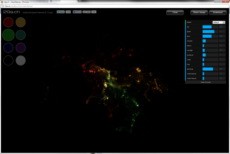Open the preset dropdown showing default
This screenshot has width=230, height=154.
pyautogui.click(x=219, y=22)
